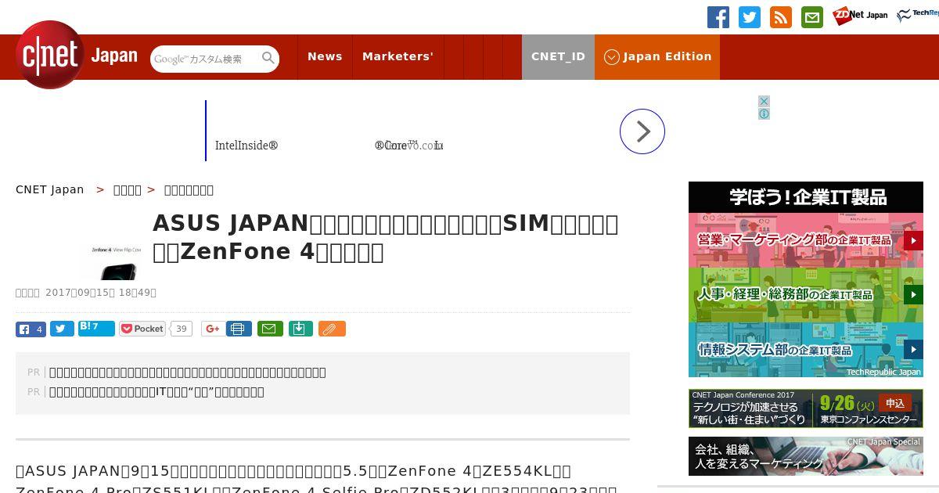Email the article via green mail share icon
Viewport: 939px width, 493px height.
[270, 329]
